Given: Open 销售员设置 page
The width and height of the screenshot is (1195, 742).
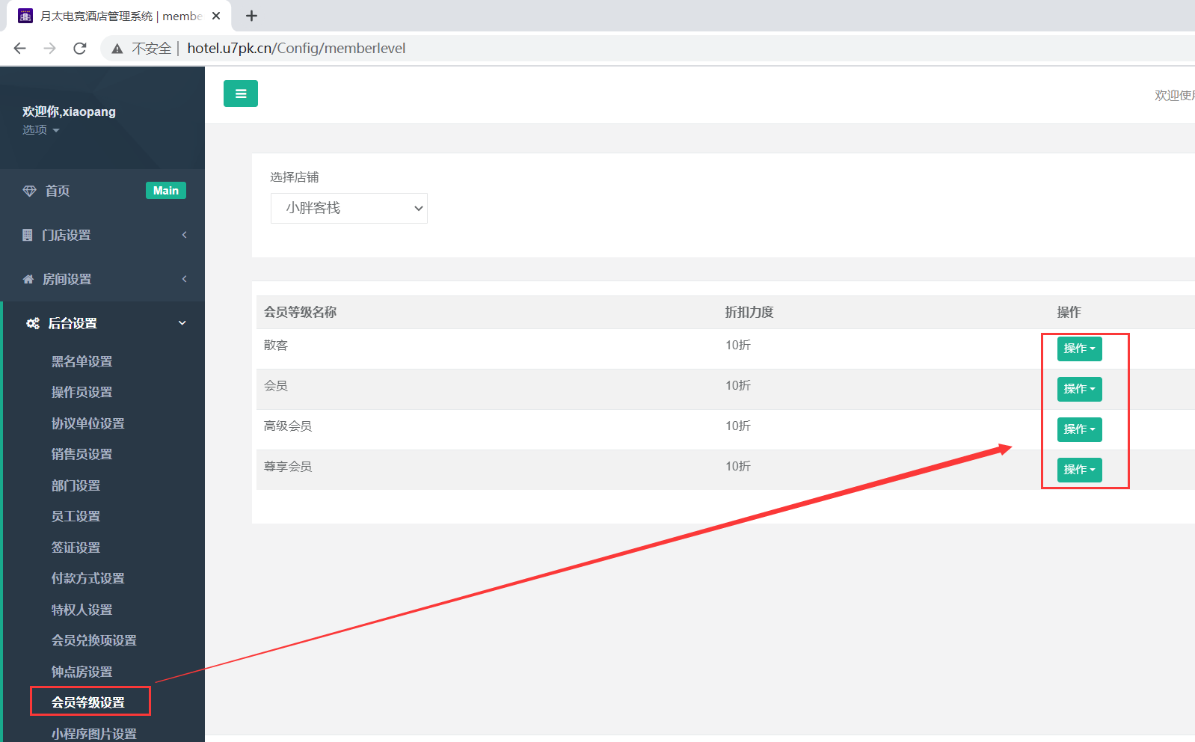Looking at the screenshot, I should 82,454.
